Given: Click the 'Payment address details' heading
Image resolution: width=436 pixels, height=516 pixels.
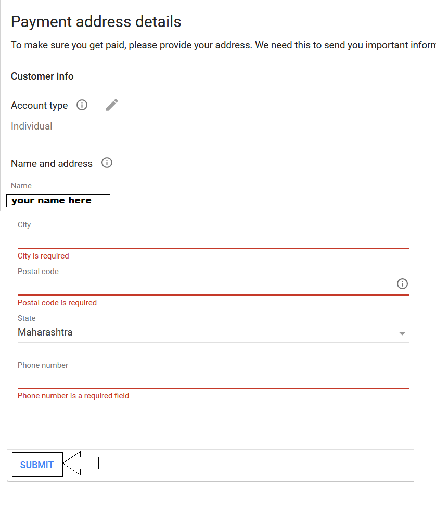Looking at the screenshot, I should (96, 22).
